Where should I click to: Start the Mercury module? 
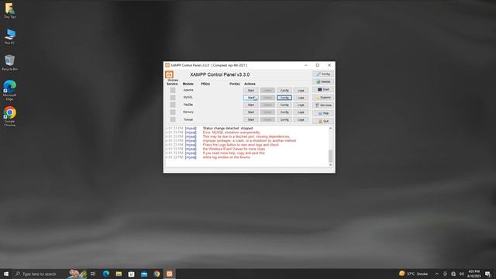[251, 112]
